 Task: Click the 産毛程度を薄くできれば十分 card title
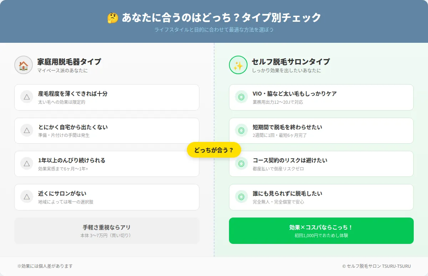73,94
